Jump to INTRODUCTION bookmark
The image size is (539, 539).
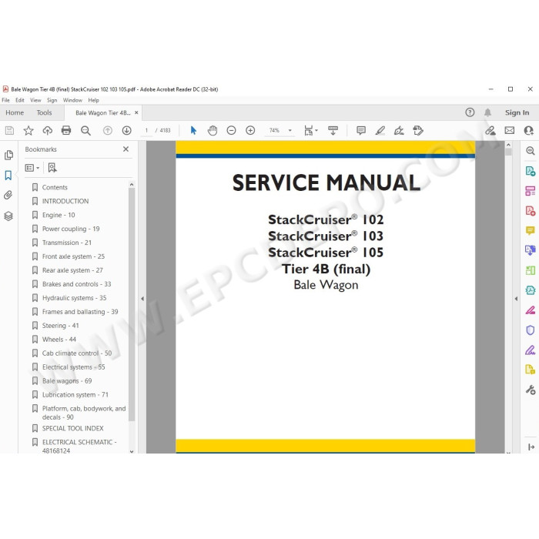click(x=65, y=201)
